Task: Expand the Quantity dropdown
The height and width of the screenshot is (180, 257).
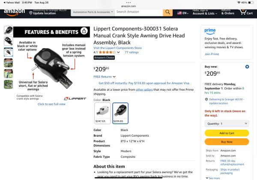Action: click(227, 124)
